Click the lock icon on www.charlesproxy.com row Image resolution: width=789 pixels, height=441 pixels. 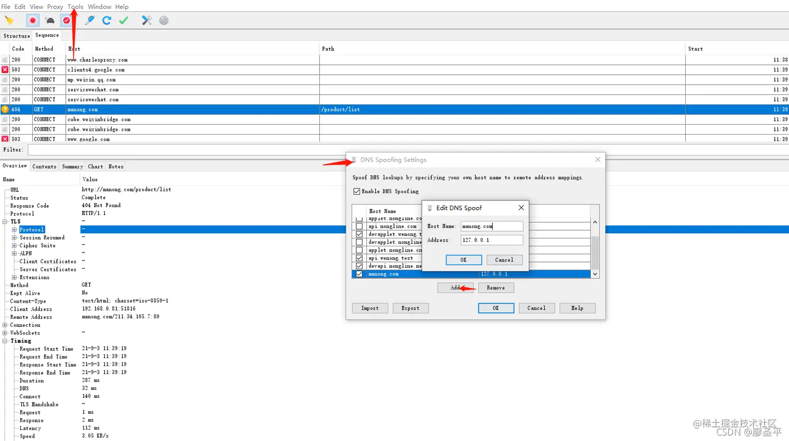[x=5, y=60]
